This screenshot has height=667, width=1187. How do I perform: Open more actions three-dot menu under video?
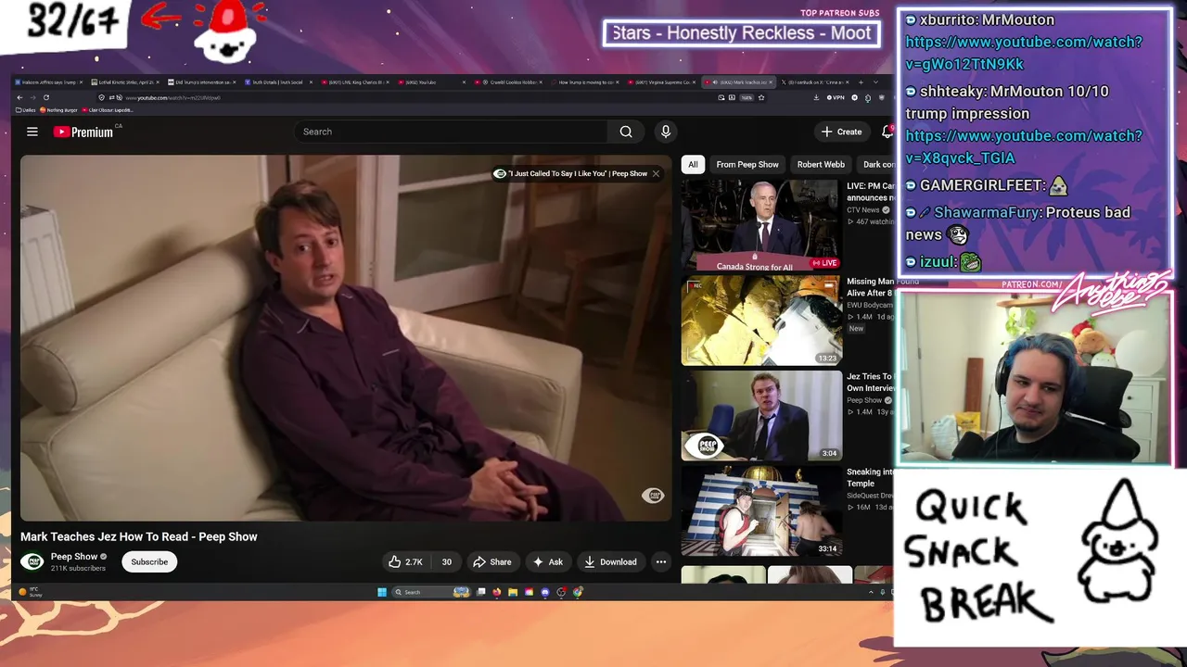[661, 561]
